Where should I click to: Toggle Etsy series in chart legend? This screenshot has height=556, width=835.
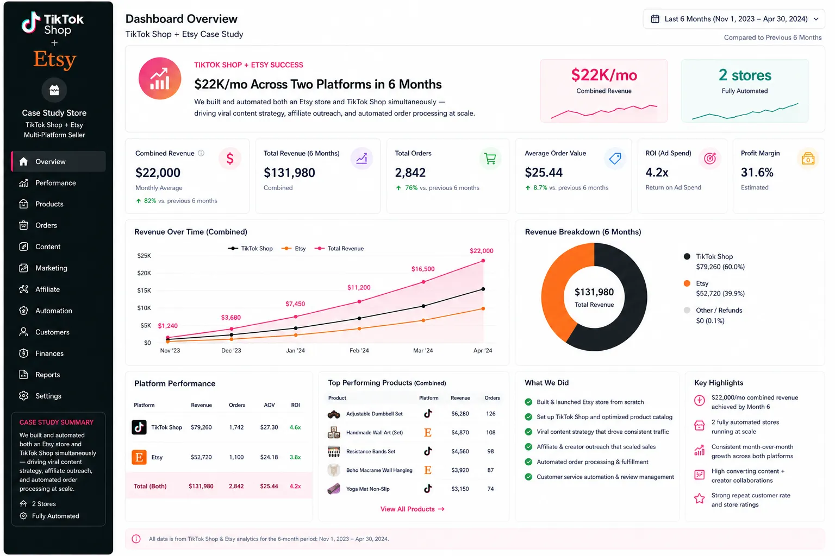tap(294, 249)
